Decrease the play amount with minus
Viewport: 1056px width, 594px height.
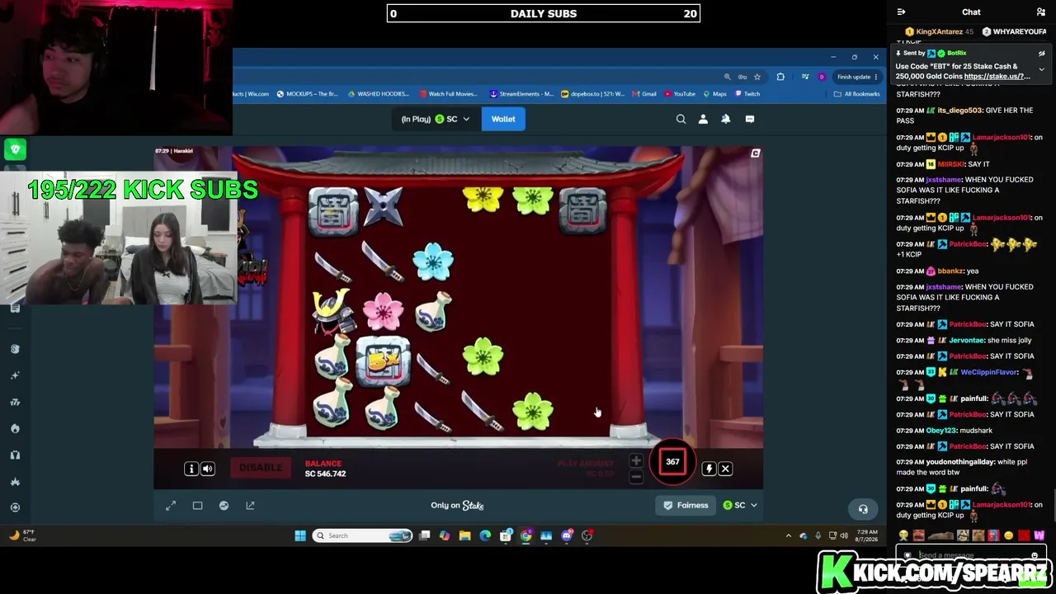pyautogui.click(x=636, y=476)
